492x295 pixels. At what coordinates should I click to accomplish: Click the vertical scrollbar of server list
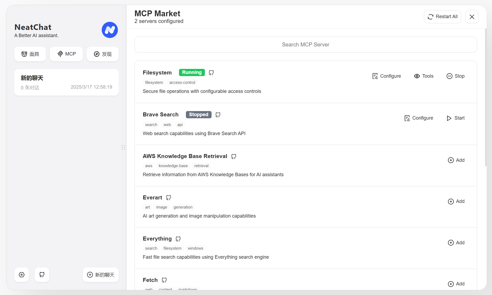pos(486,98)
